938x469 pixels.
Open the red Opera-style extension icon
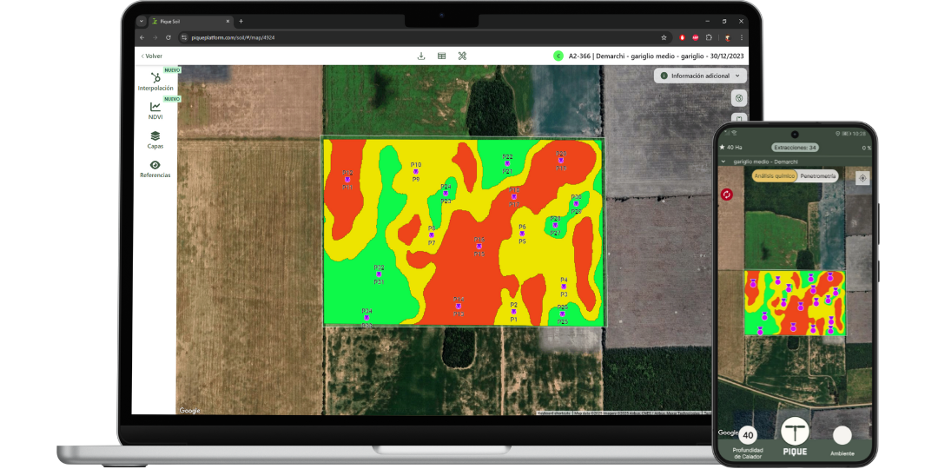click(x=683, y=37)
